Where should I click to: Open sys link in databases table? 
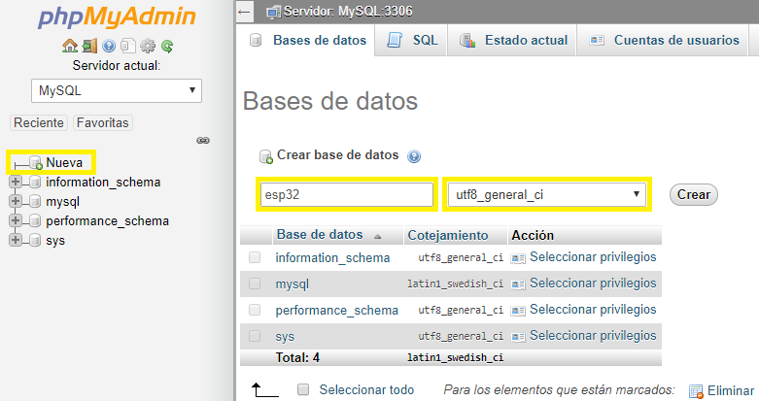(285, 337)
